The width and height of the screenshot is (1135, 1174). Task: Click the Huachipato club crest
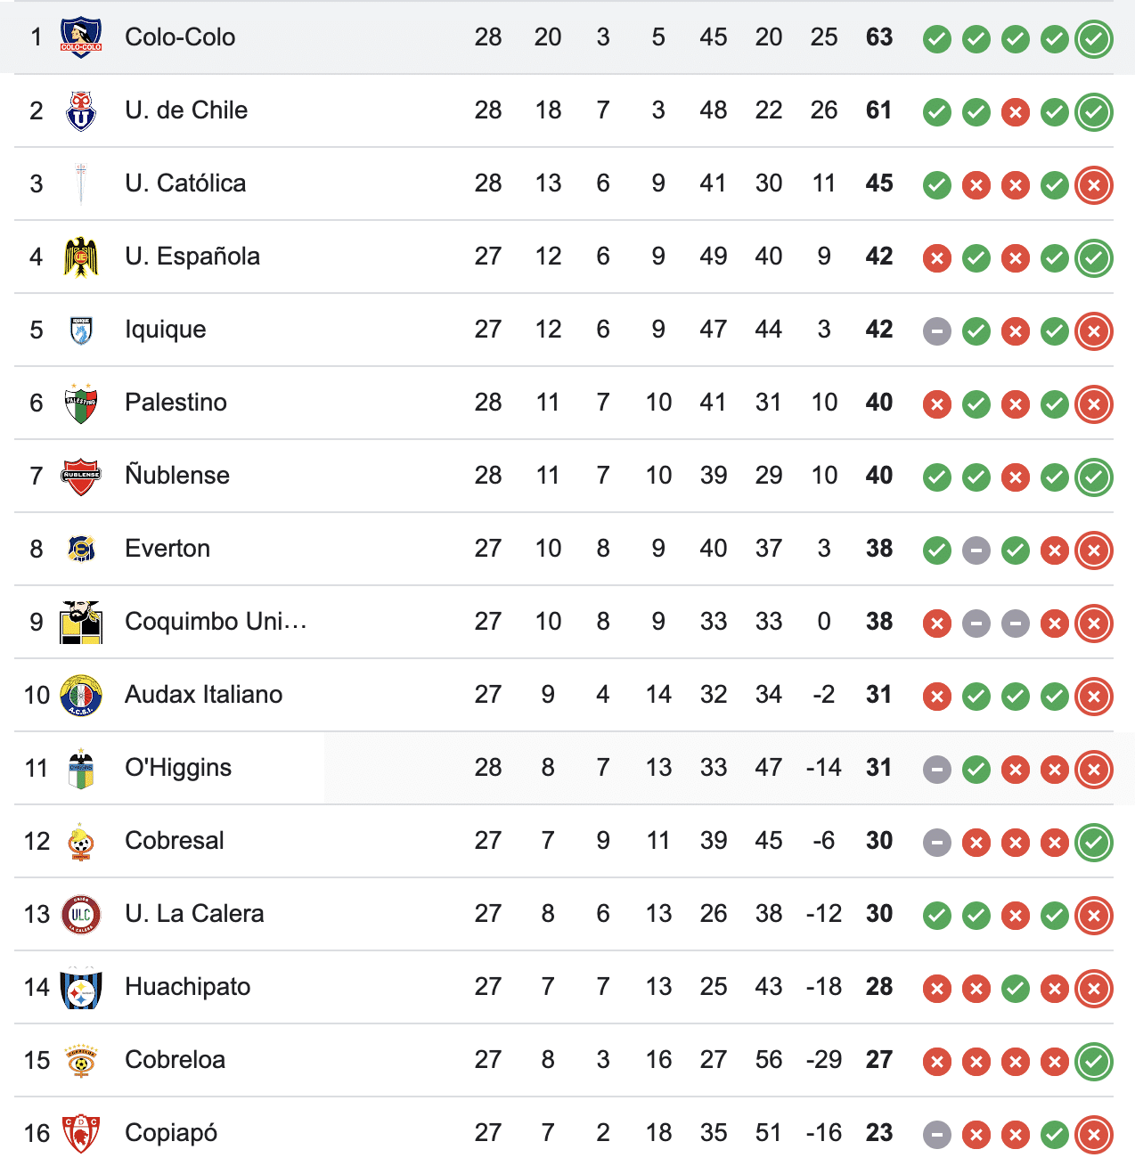(x=81, y=987)
